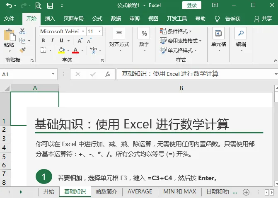Image resolution: width=278 pixels, height=198 pixels.
Task: Click the Copy icon
Action: coord(22,41)
